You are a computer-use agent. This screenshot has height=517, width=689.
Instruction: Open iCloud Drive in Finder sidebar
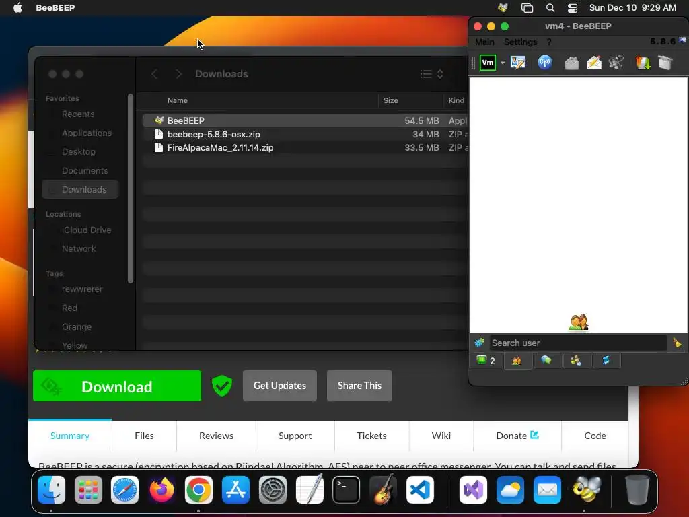(x=86, y=230)
